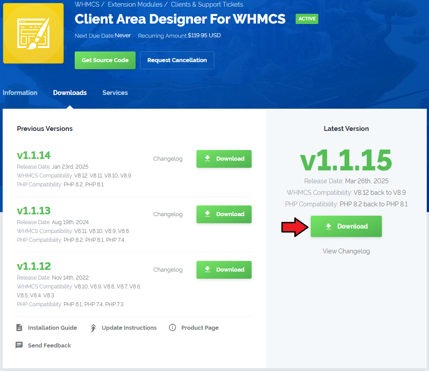
Task: Click 'WHMCS Compatibility: V8.12 back to V8.9' text
Action: click(346, 193)
